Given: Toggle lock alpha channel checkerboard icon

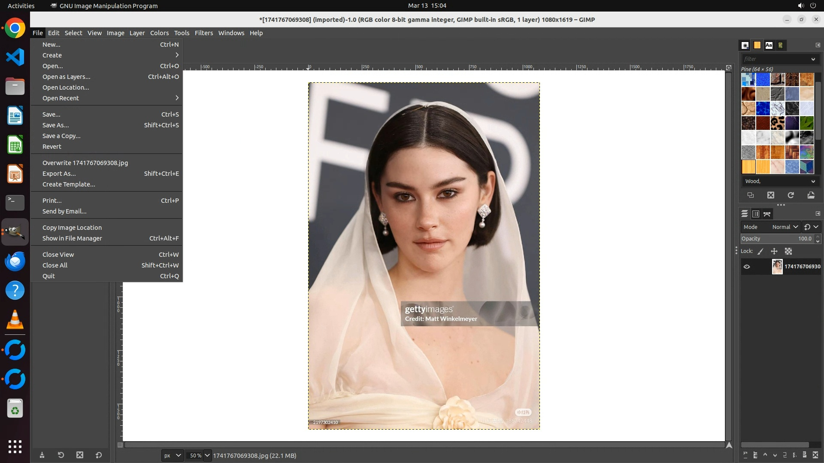Looking at the screenshot, I should coord(788,251).
